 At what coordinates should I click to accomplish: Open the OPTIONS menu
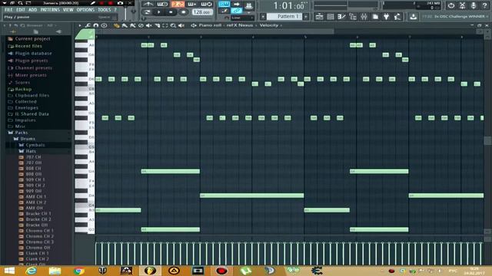tap(85, 10)
